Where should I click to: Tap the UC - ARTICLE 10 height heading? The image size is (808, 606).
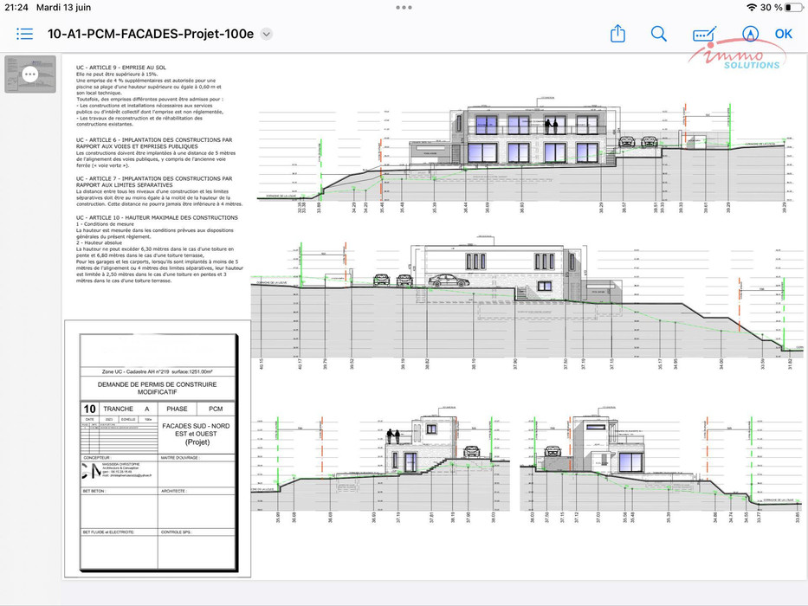point(157,217)
